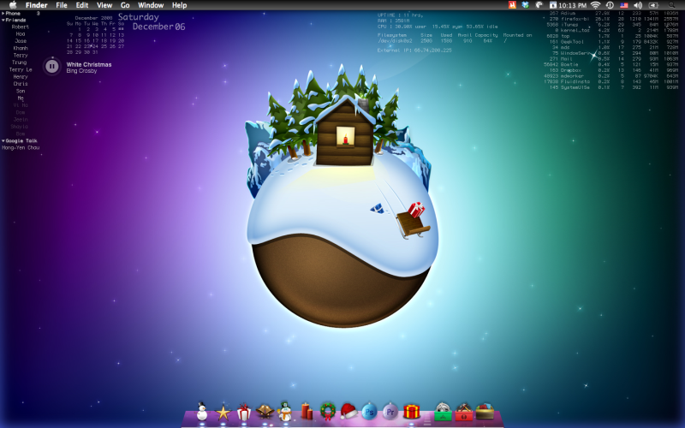The width and height of the screenshot is (685, 428).
Task: Select contact Chris in Friends list
Action: tap(21, 83)
